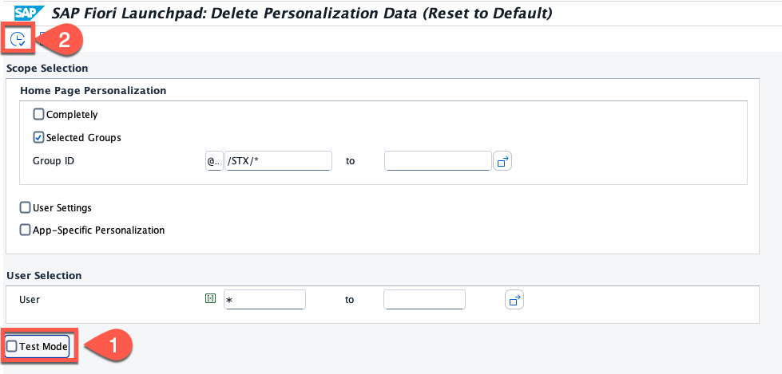
Task: Click the Home Page Personalization group title
Action: click(93, 91)
